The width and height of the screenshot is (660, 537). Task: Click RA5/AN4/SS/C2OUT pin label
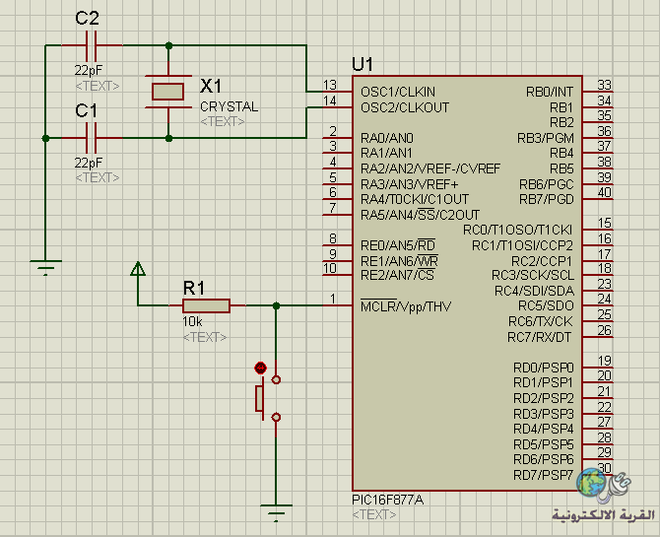[x=420, y=215]
